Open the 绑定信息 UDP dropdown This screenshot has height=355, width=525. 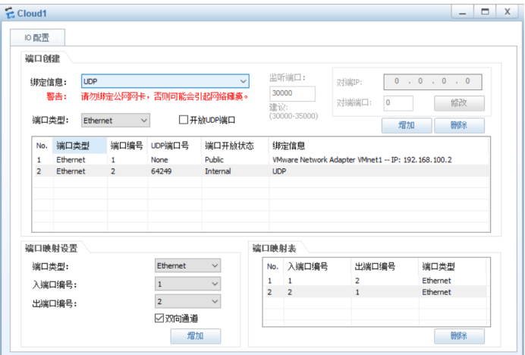[x=165, y=81]
